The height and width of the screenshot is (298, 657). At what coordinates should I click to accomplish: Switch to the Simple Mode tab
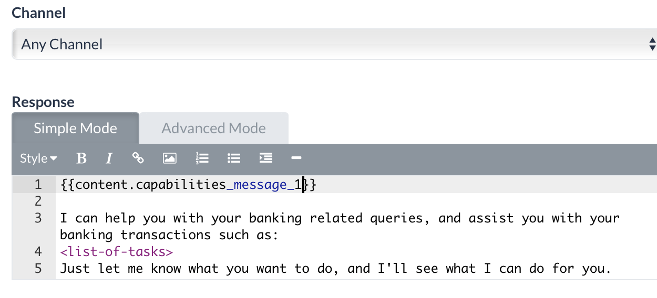(x=75, y=128)
